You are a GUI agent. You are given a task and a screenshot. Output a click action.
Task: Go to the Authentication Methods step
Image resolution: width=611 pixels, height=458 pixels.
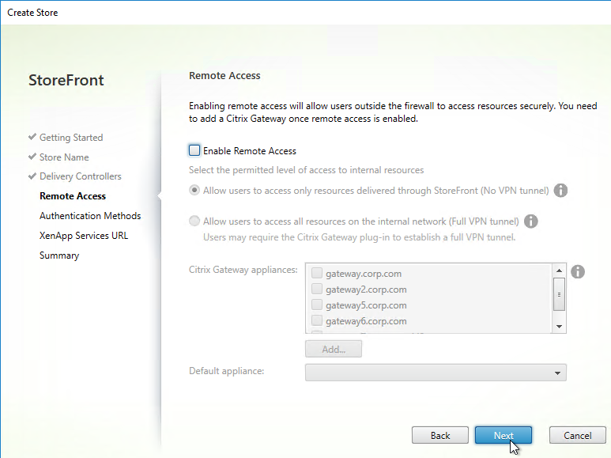(90, 216)
